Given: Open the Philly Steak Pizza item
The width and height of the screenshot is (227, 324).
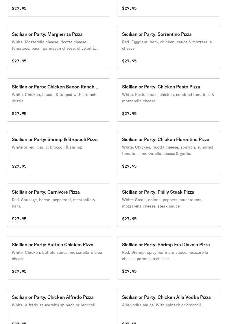Looking at the screenshot, I should coord(169,205).
